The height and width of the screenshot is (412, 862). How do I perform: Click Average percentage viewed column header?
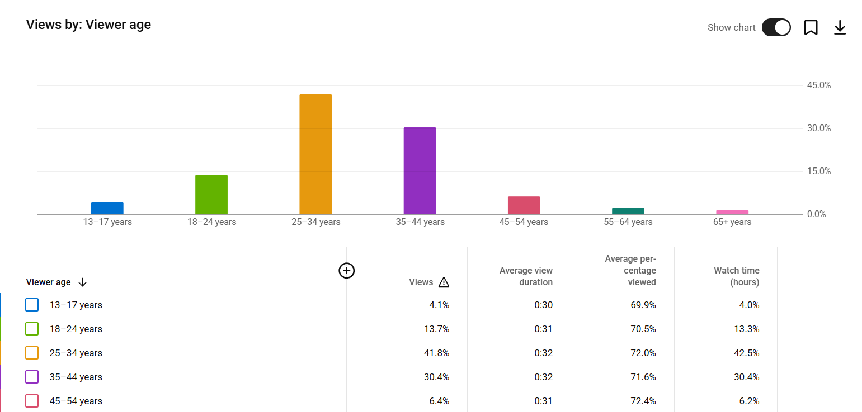pos(630,270)
